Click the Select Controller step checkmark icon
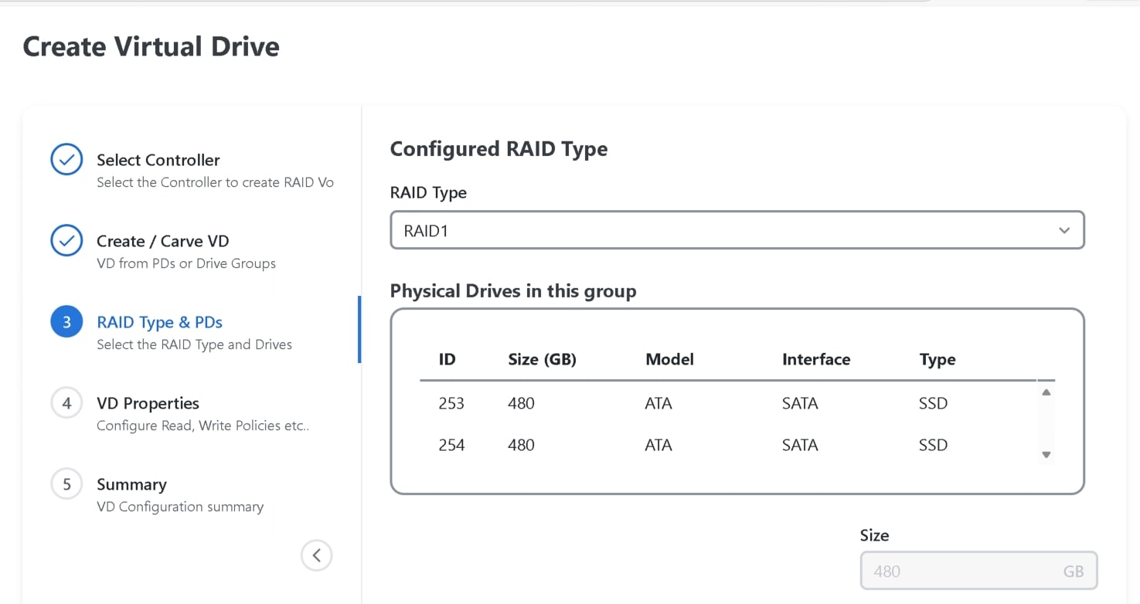1140x604 pixels. click(66, 160)
